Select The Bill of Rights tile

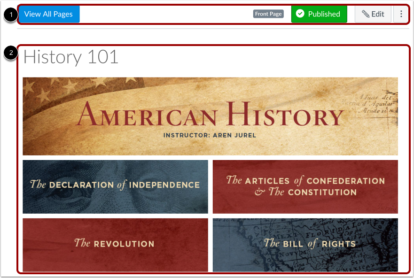pyautogui.click(x=305, y=245)
